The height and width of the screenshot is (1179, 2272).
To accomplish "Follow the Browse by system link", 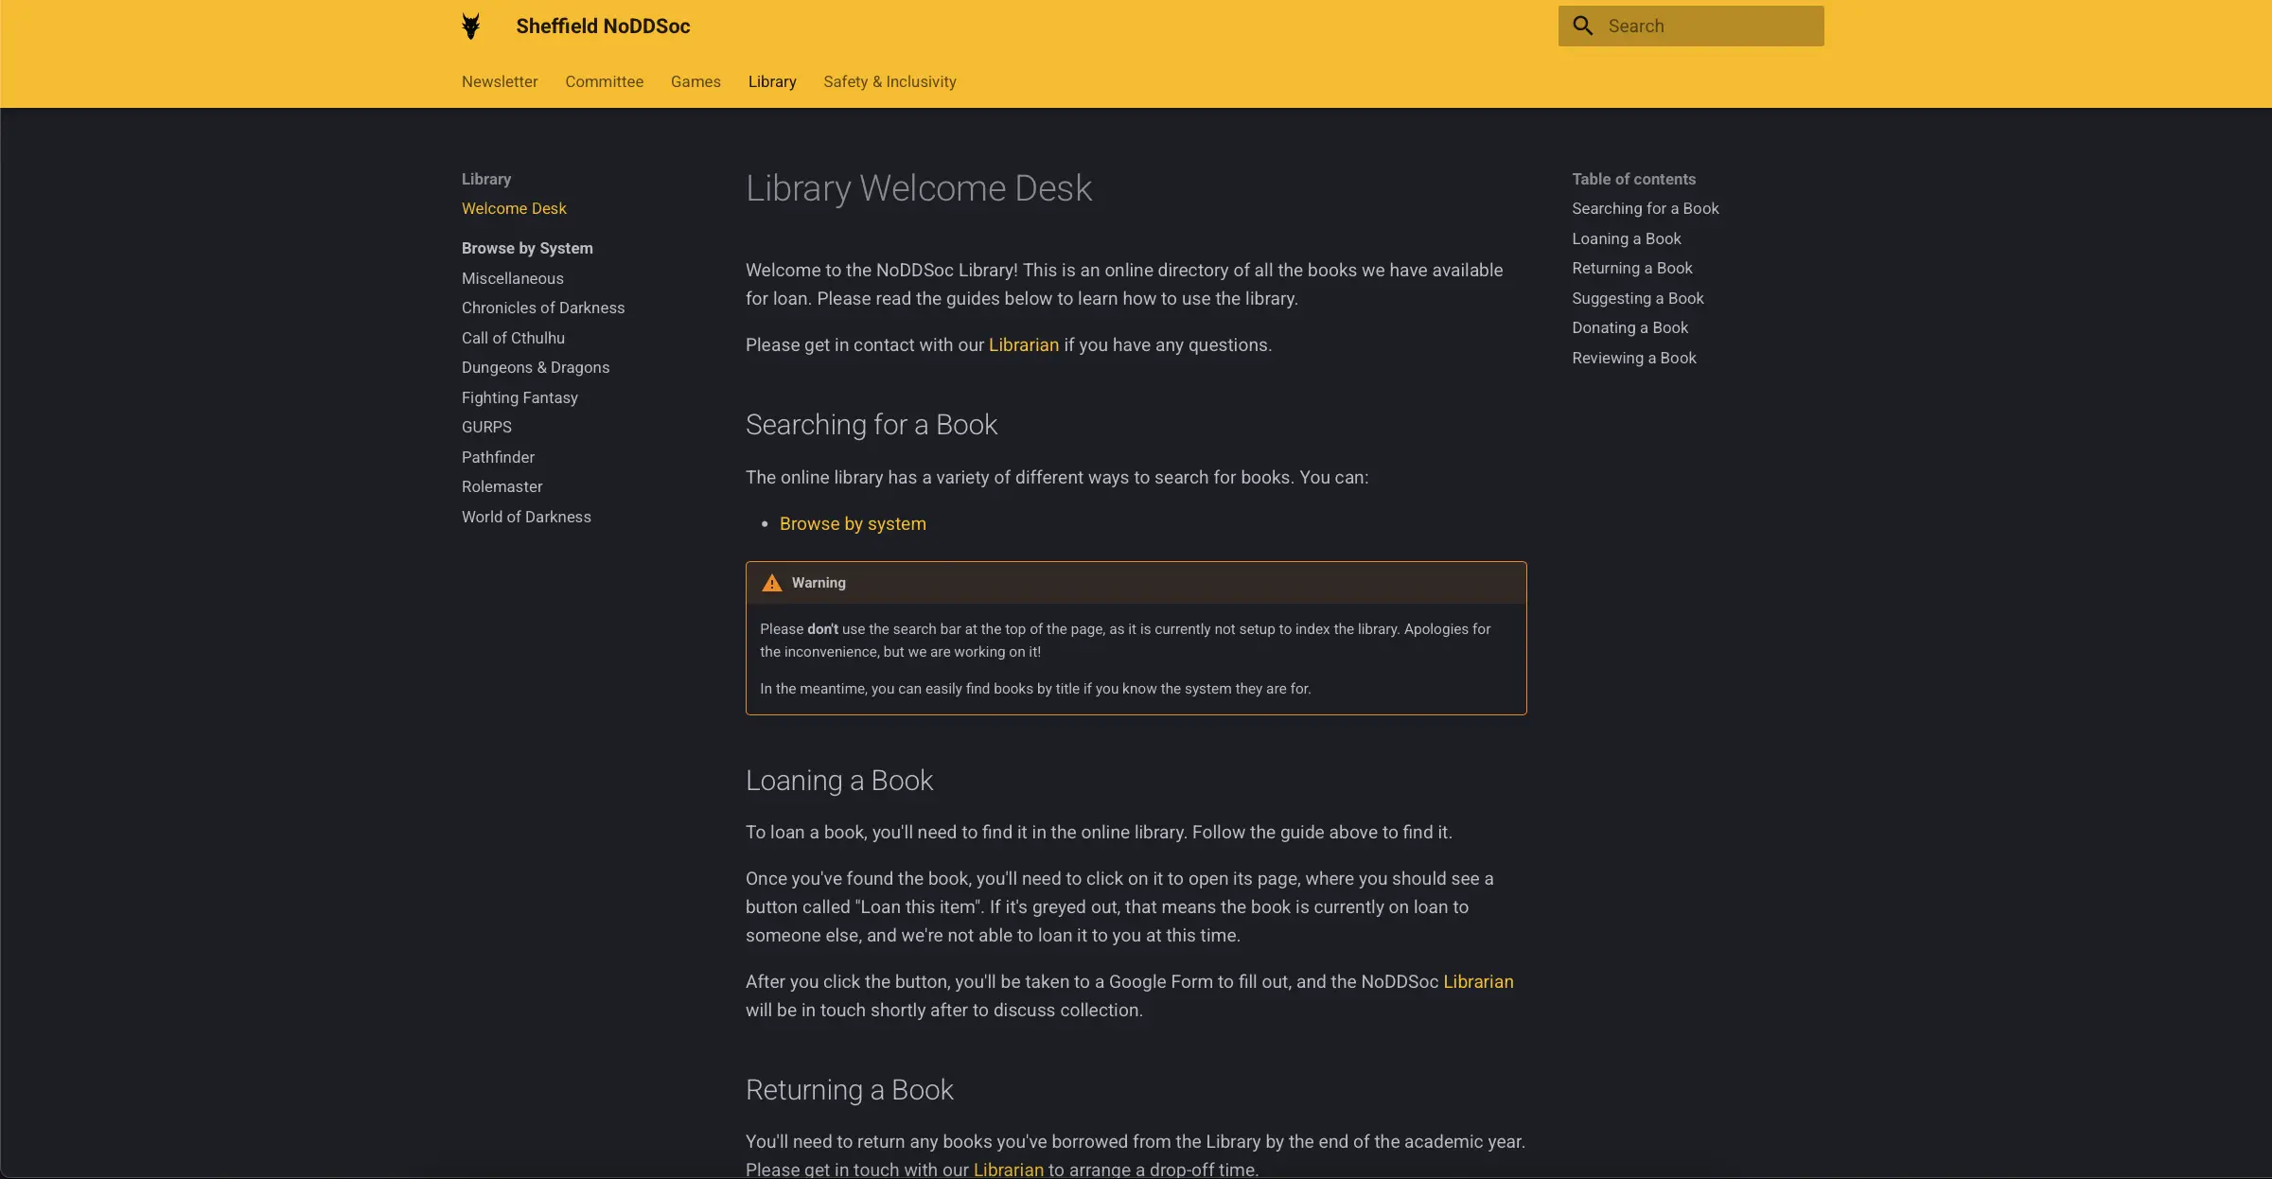I will 853,523.
